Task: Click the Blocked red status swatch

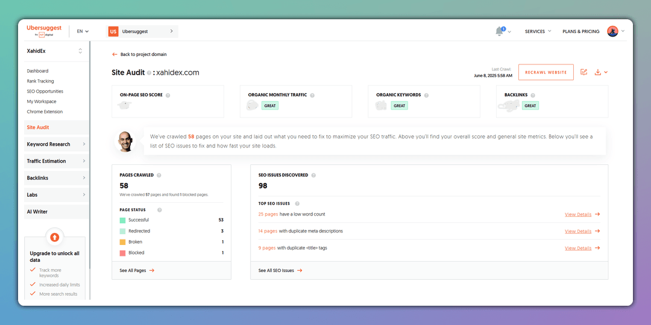Action: point(122,253)
